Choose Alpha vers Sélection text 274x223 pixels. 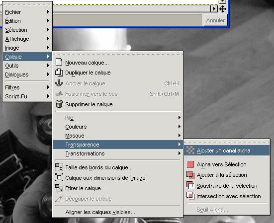pos(221,164)
